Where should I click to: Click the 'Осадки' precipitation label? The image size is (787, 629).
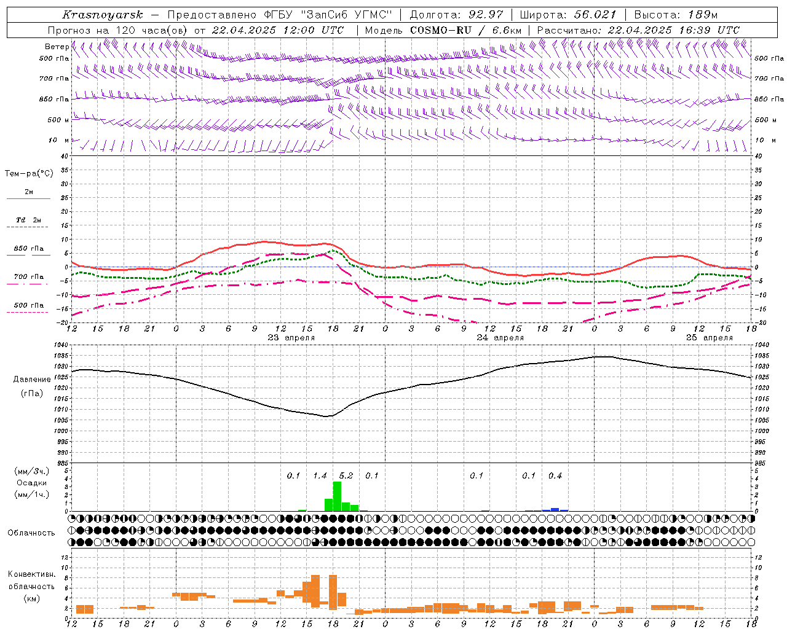(31, 483)
